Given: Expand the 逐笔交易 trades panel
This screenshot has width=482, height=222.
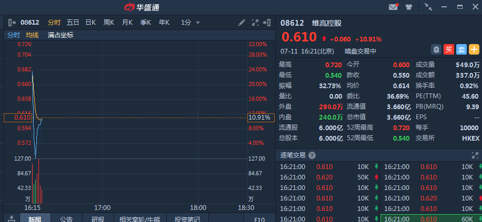Looking at the screenshot, I should (475, 155).
